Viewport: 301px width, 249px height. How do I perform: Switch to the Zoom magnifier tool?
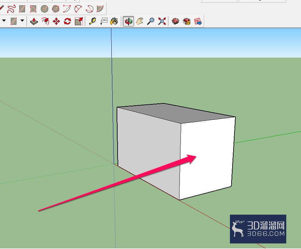[151, 21]
